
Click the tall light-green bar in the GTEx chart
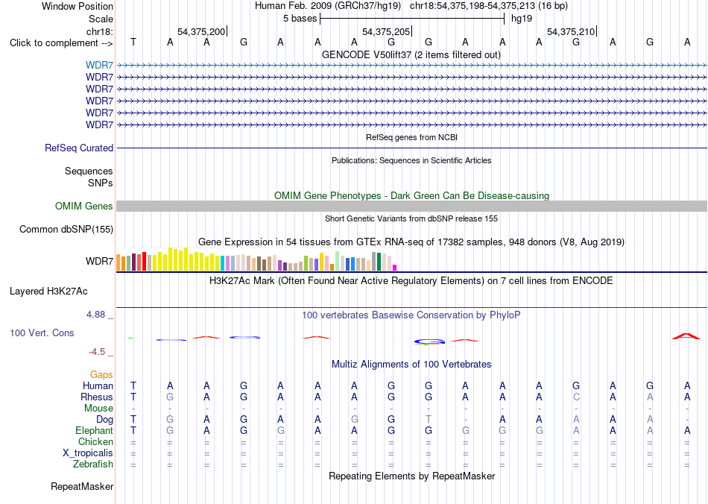(x=338, y=261)
